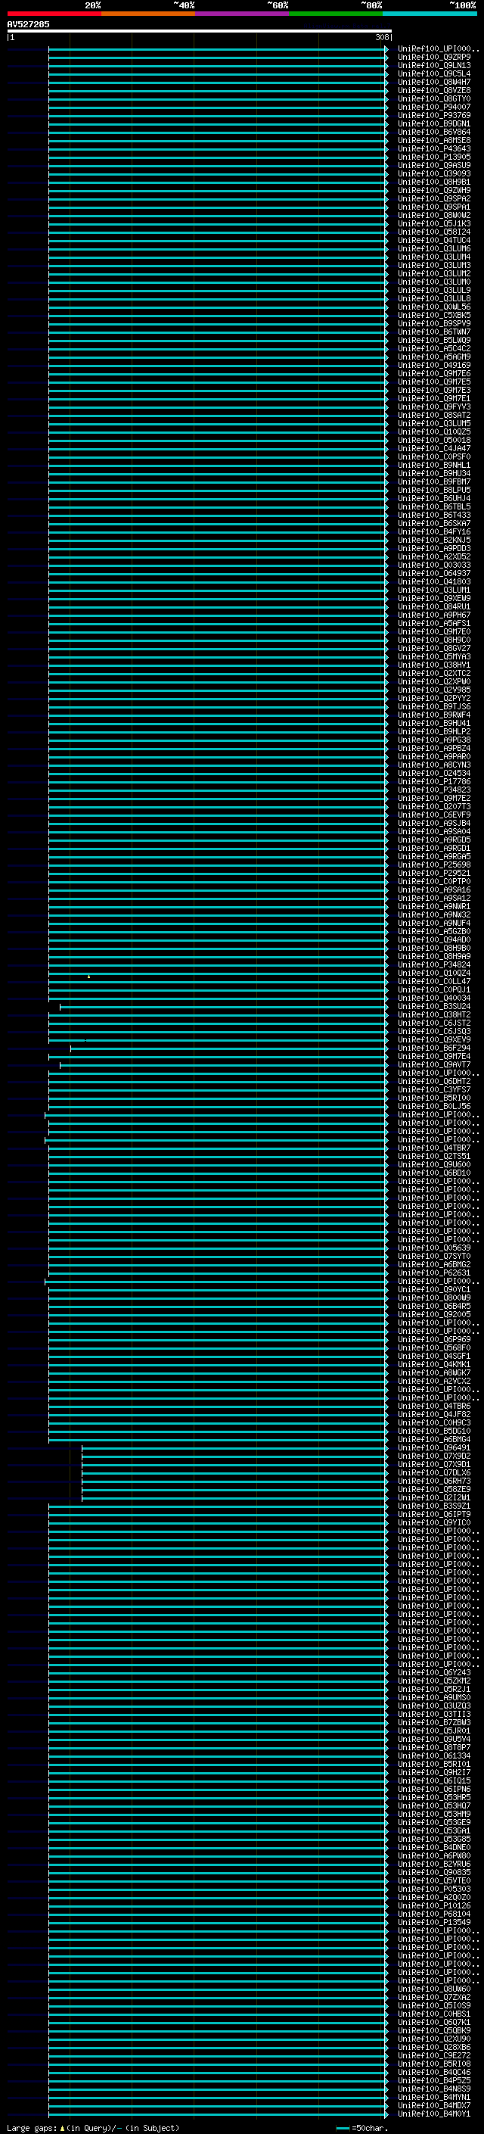The height and width of the screenshot is (2134, 484).
Task: Select the UniRef100_P13549 label
Action: point(434,1922)
